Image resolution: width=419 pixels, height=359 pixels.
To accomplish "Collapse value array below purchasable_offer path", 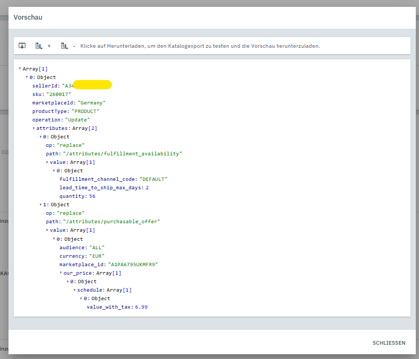I will click(x=47, y=230).
